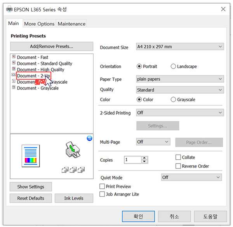
Task: Click the 취소 (Cancel) button
Action: 174,216
